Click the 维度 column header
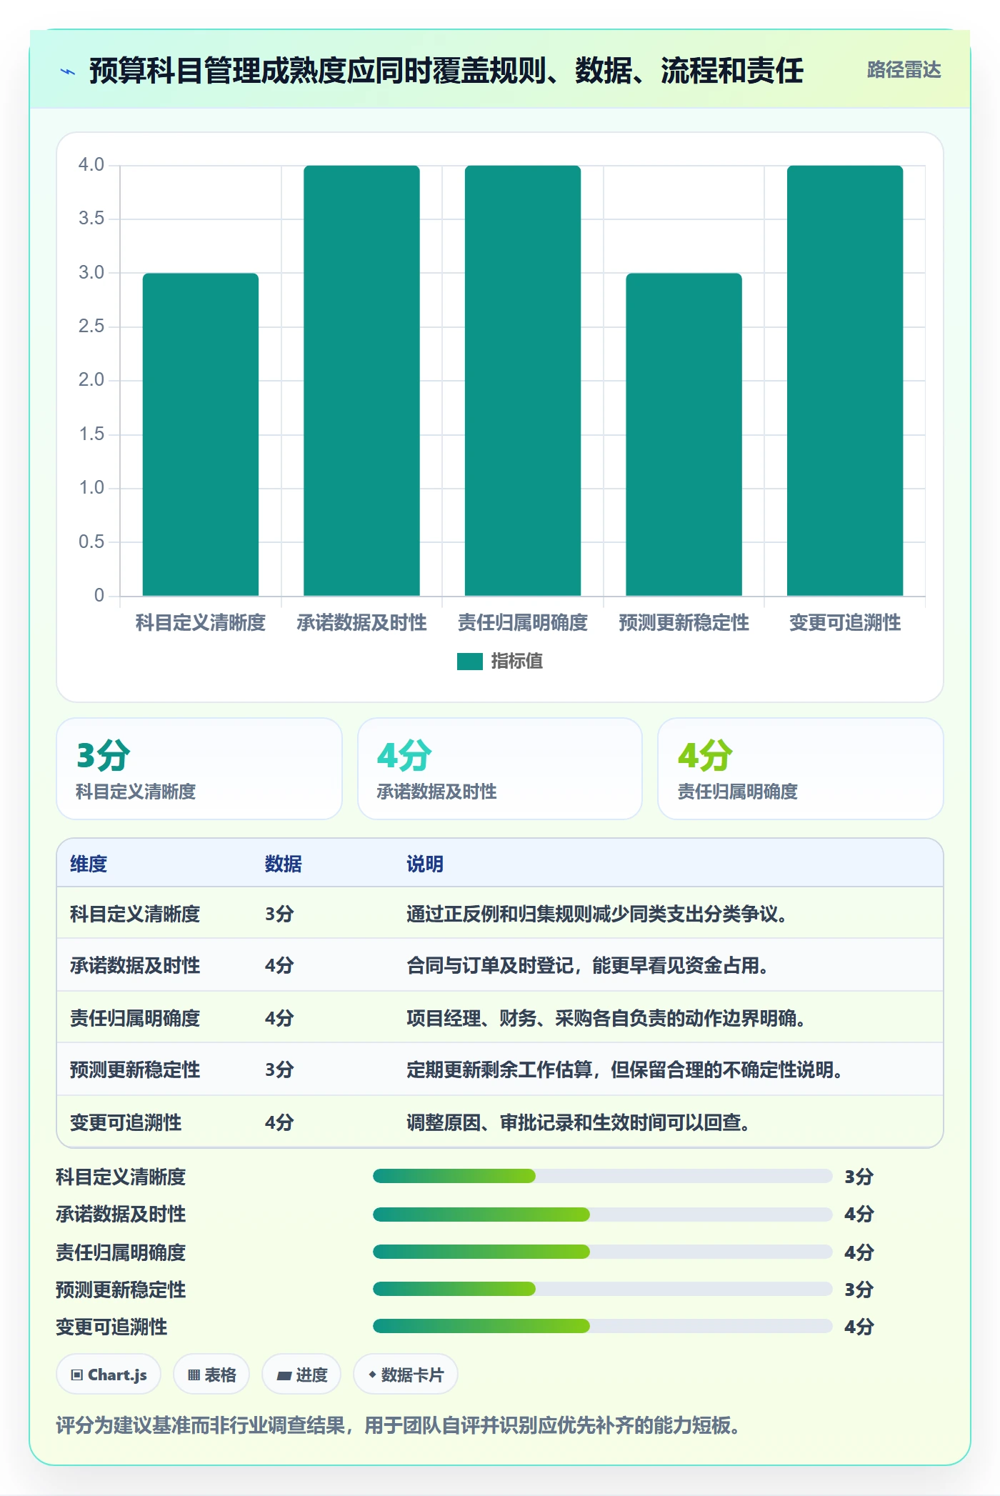 pyautogui.click(x=89, y=864)
